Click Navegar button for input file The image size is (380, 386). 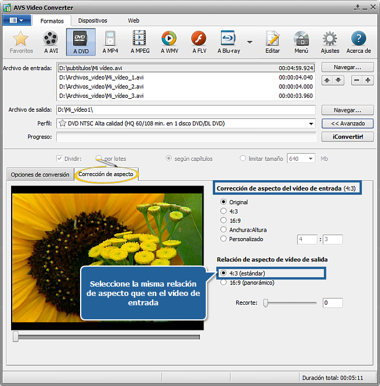pos(348,67)
